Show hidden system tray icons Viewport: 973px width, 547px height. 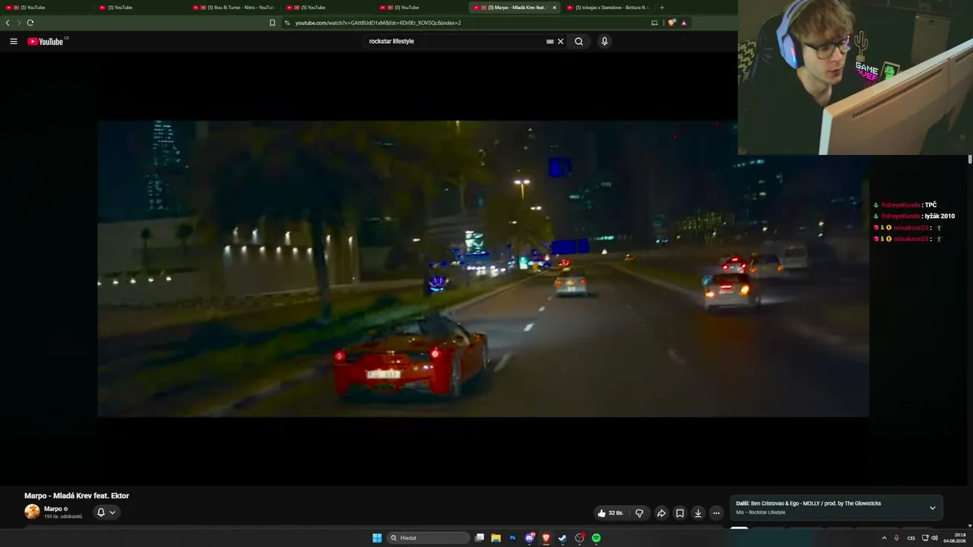pos(884,538)
